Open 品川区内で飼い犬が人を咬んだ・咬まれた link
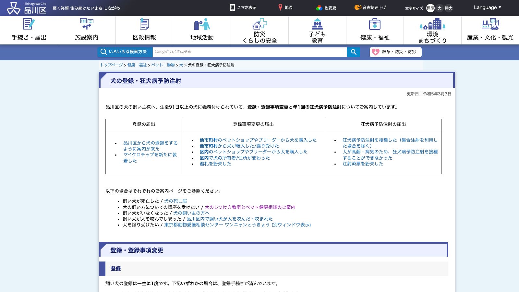 230,219
